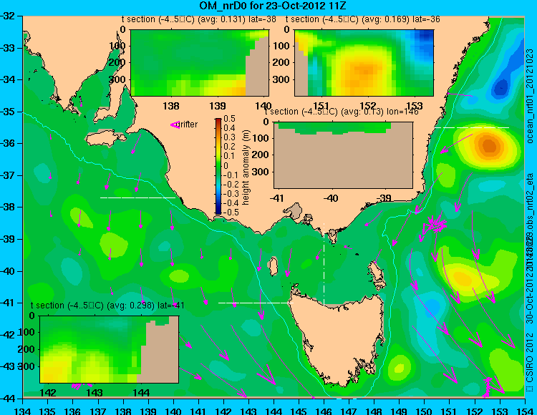Click the Tasmania landmass on the map

(x=339, y=337)
